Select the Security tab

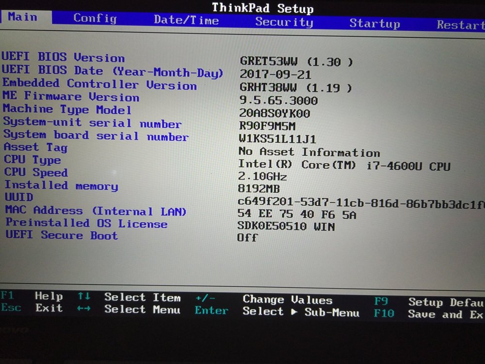[x=284, y=22]
